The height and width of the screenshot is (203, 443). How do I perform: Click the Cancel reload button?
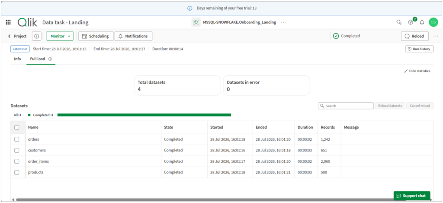pyautogui.click(x=420, y=106)
